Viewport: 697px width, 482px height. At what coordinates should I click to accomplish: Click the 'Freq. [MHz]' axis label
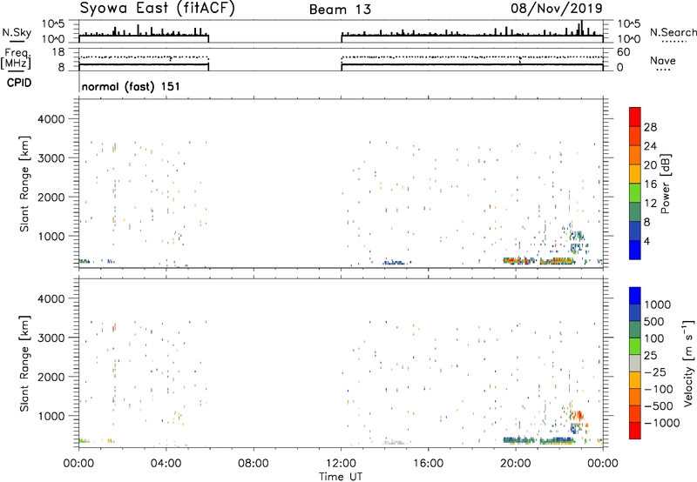click(x=17, y=58)
